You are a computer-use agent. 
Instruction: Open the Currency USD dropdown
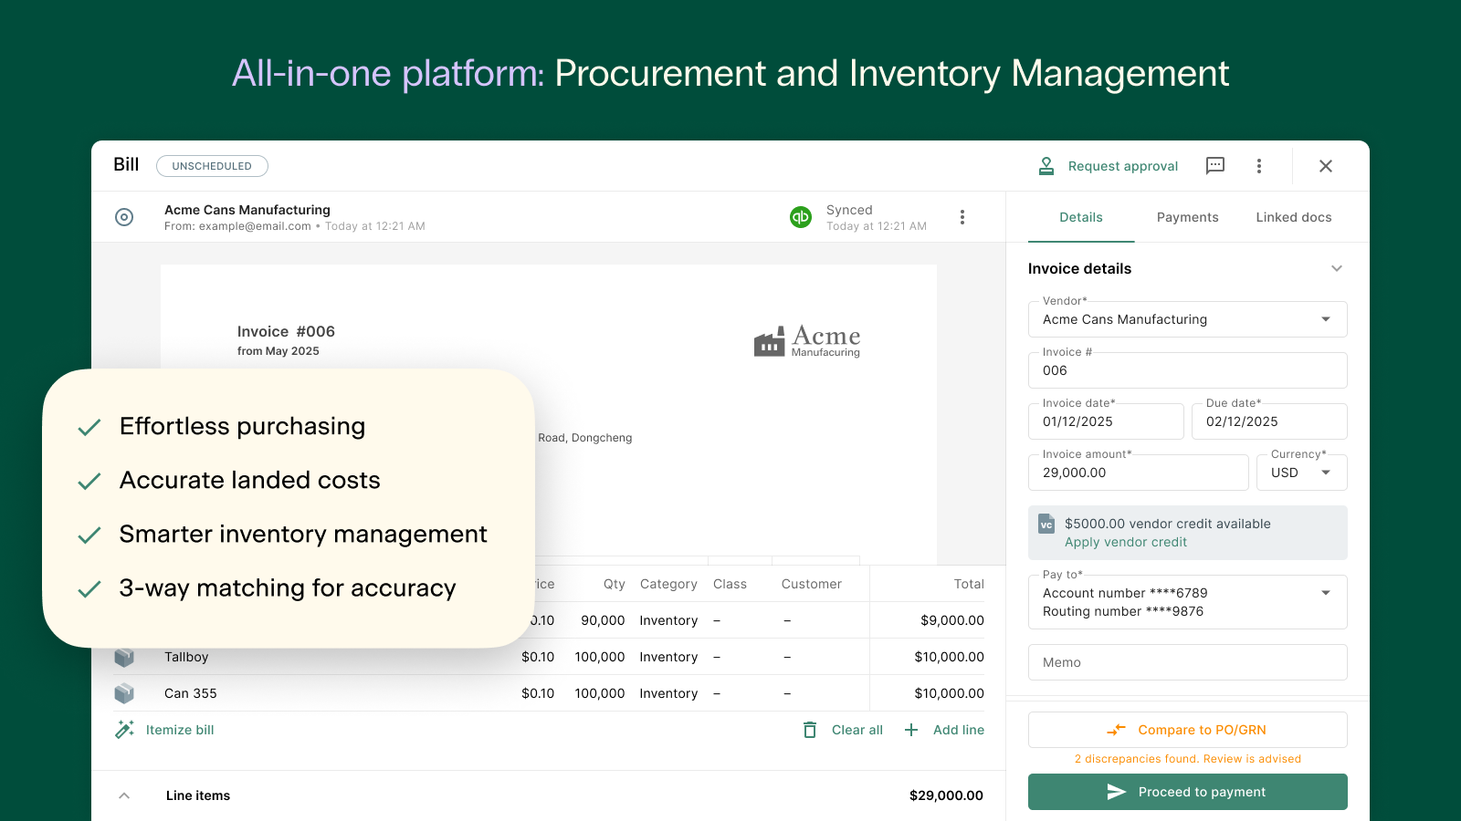[x=1325, y=473]
